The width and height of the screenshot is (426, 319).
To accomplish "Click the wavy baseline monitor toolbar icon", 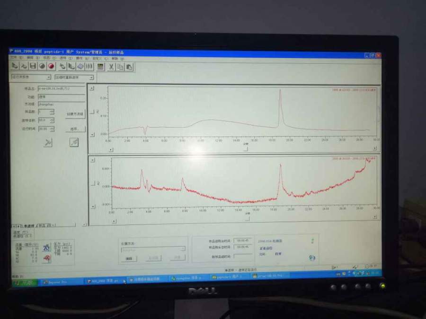I will click(x=24, y=66).
